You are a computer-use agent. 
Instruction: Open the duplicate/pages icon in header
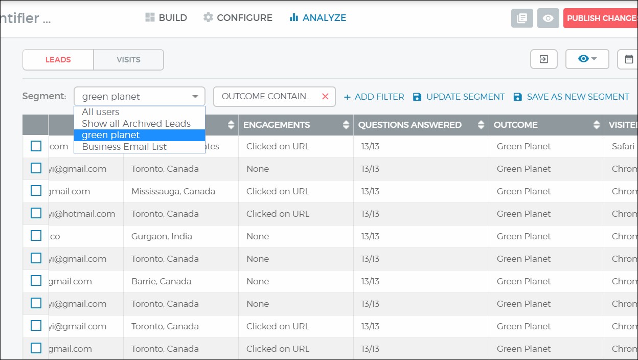pyautogui.click(x=522, y=18)
